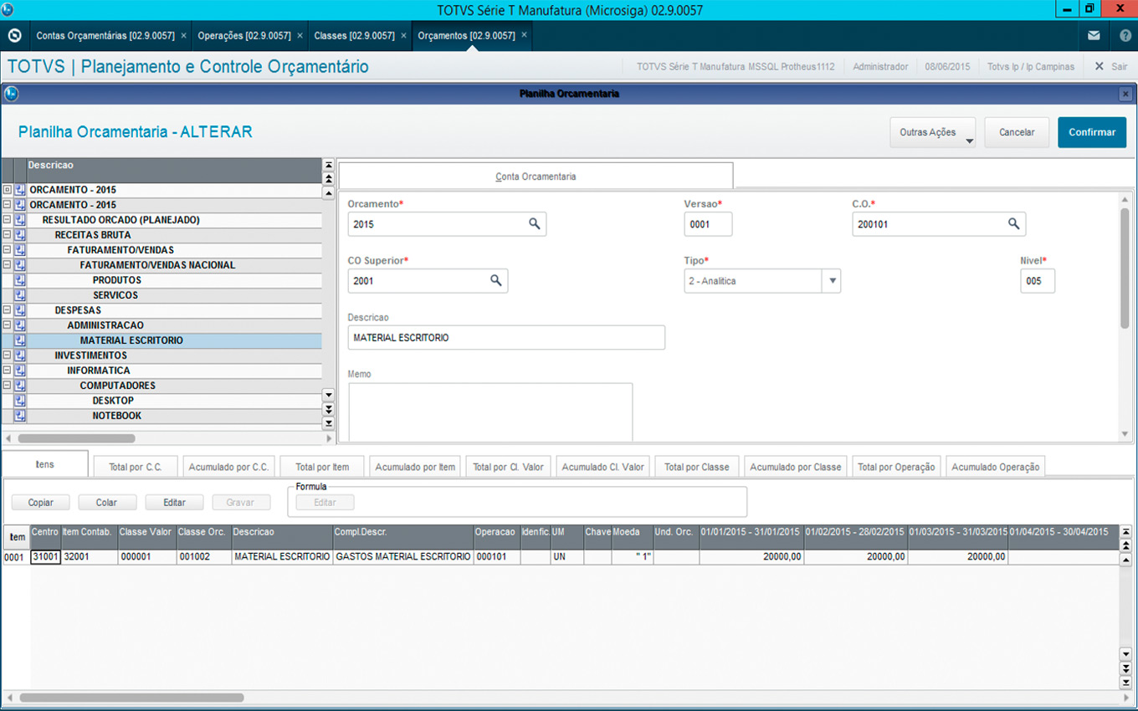Open the help question mark icon
This screenshot has width=1138, height=711.
tap(1125, 36)
